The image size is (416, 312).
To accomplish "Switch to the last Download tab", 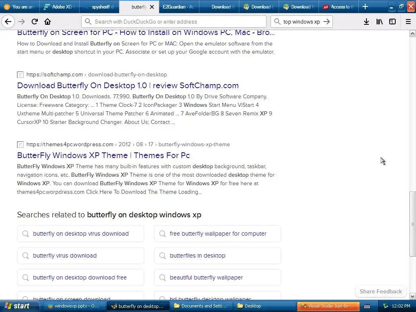I will click(299, 6).
